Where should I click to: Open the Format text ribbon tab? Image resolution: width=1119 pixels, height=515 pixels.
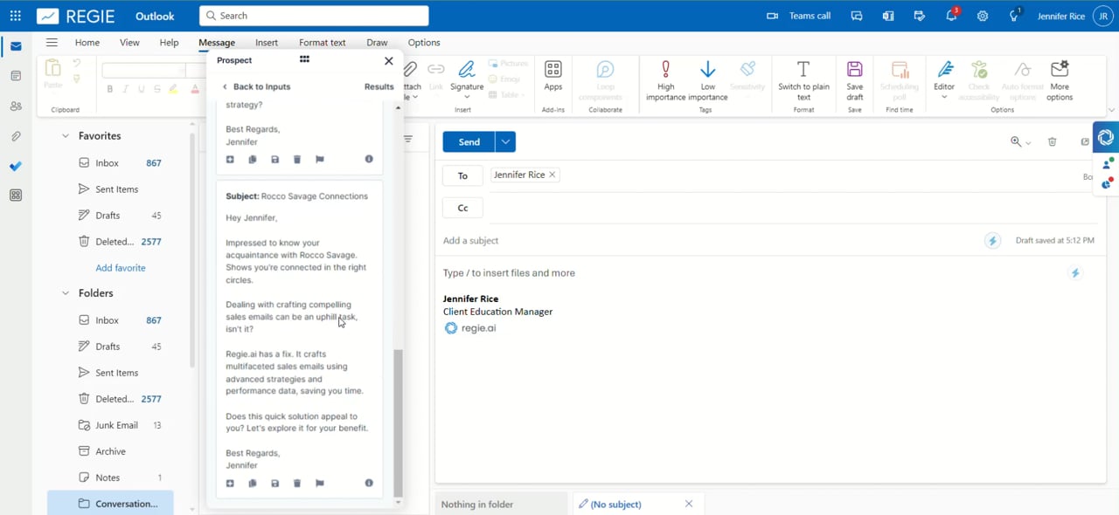tap(323, 42)
